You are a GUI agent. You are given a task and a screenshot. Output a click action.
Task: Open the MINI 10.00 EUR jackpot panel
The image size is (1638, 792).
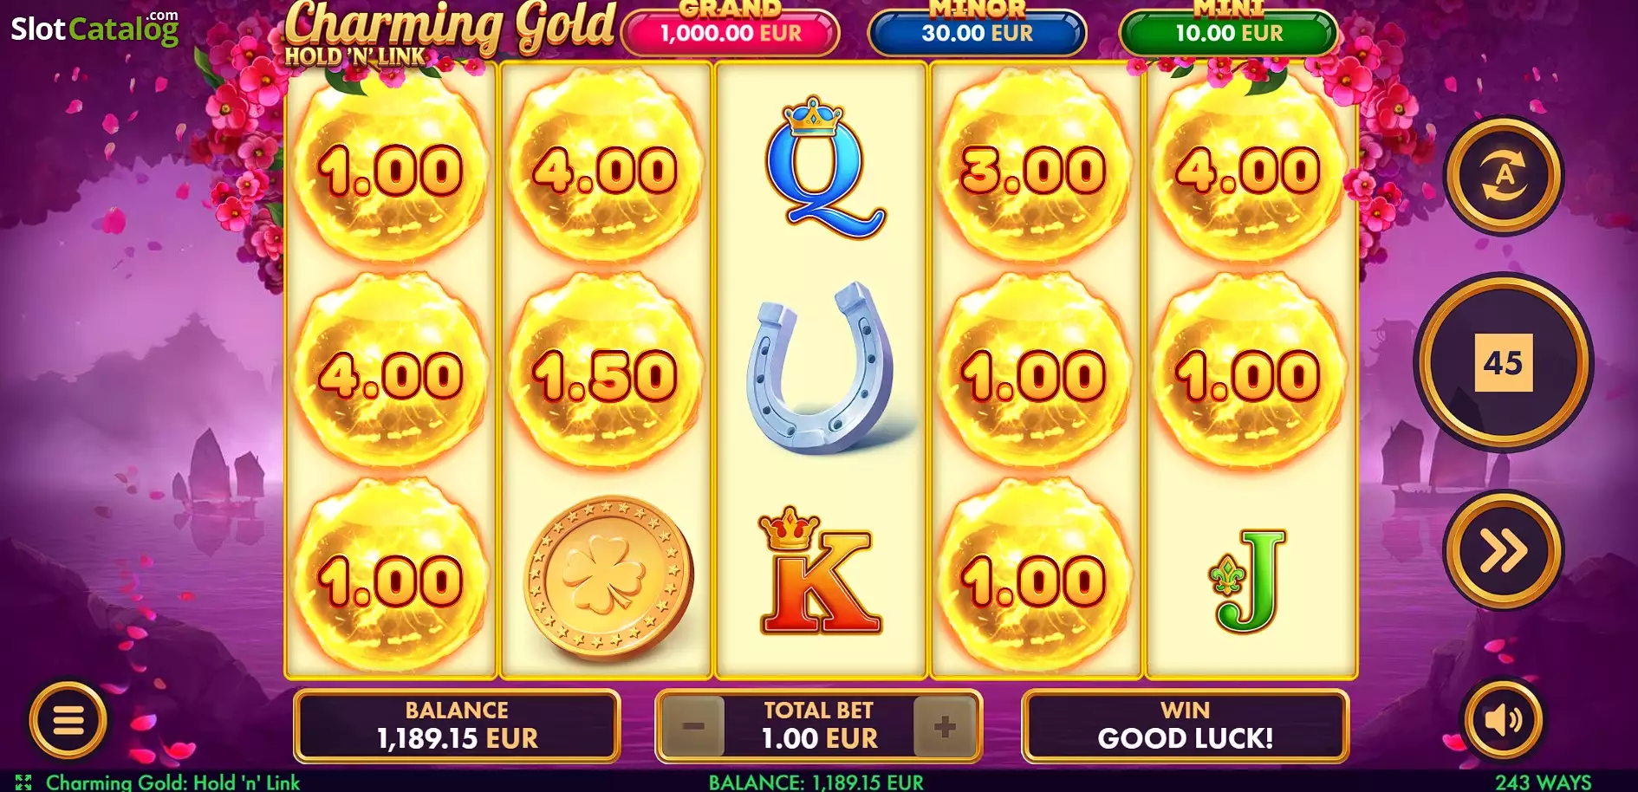click(x=1229, y=31)
